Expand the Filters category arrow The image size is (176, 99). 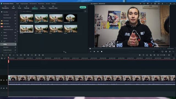coord(2,32)
